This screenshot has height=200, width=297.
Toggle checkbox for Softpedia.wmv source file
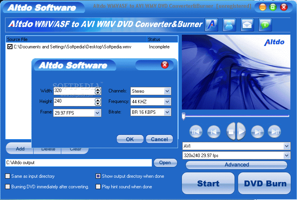click(x=10, y=46)
